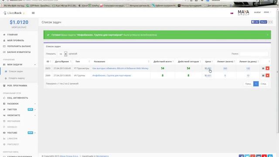Screen dimensions: 279x157
Task: Sort by Действий всего column
Action: point(163,61)
